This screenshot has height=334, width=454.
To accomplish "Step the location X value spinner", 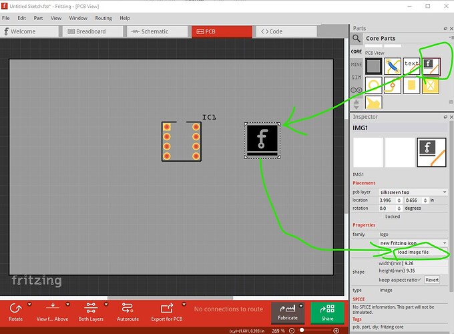I will coord(399,200).
